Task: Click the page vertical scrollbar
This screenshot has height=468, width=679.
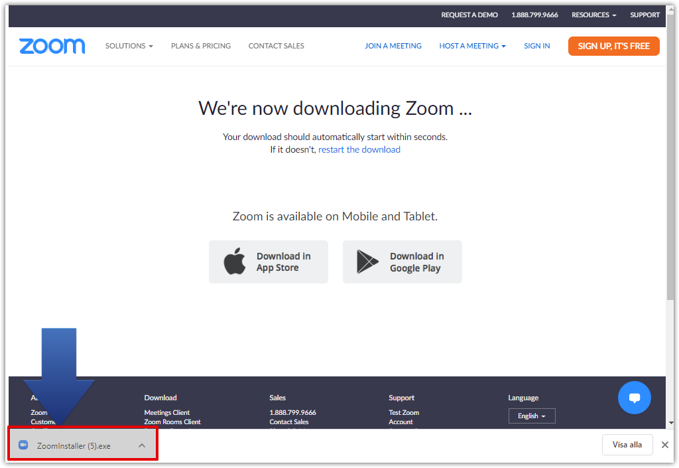Action: (670, 156)
